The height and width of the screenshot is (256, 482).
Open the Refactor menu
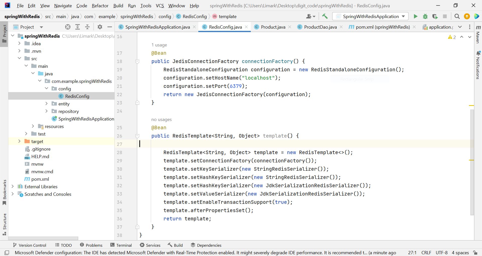click(x=100, y=6)
